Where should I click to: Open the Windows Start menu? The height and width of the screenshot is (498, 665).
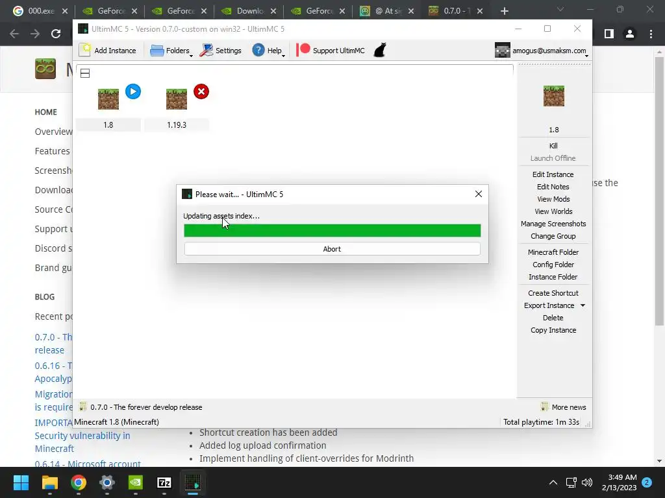[x=21, y=482]
